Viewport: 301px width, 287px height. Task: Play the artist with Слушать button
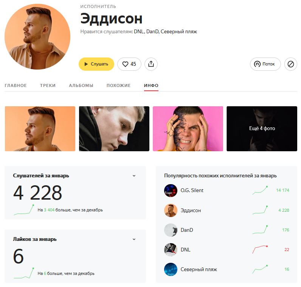(x=96, y=64)
